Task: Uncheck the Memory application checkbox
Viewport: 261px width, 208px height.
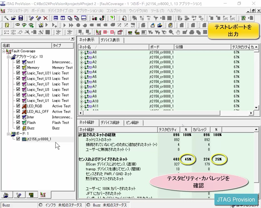Action: click(18, 67)
